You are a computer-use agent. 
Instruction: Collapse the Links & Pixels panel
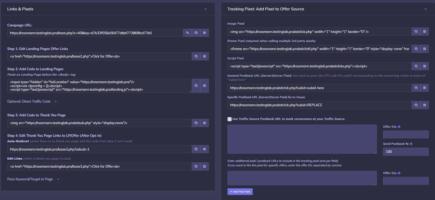[x=205, y=9]
